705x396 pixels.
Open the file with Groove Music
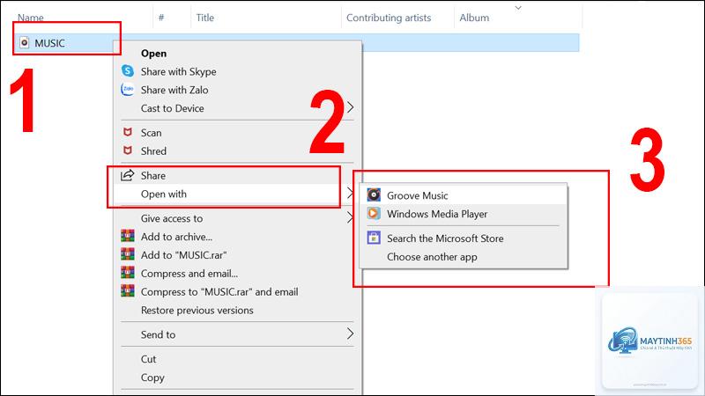click(417, 195)
